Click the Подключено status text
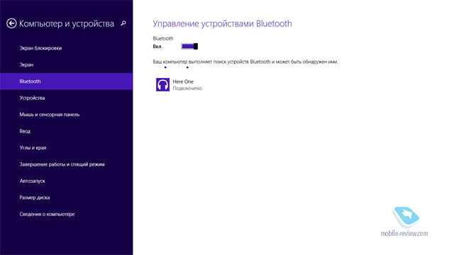 [x=187, y=88]
